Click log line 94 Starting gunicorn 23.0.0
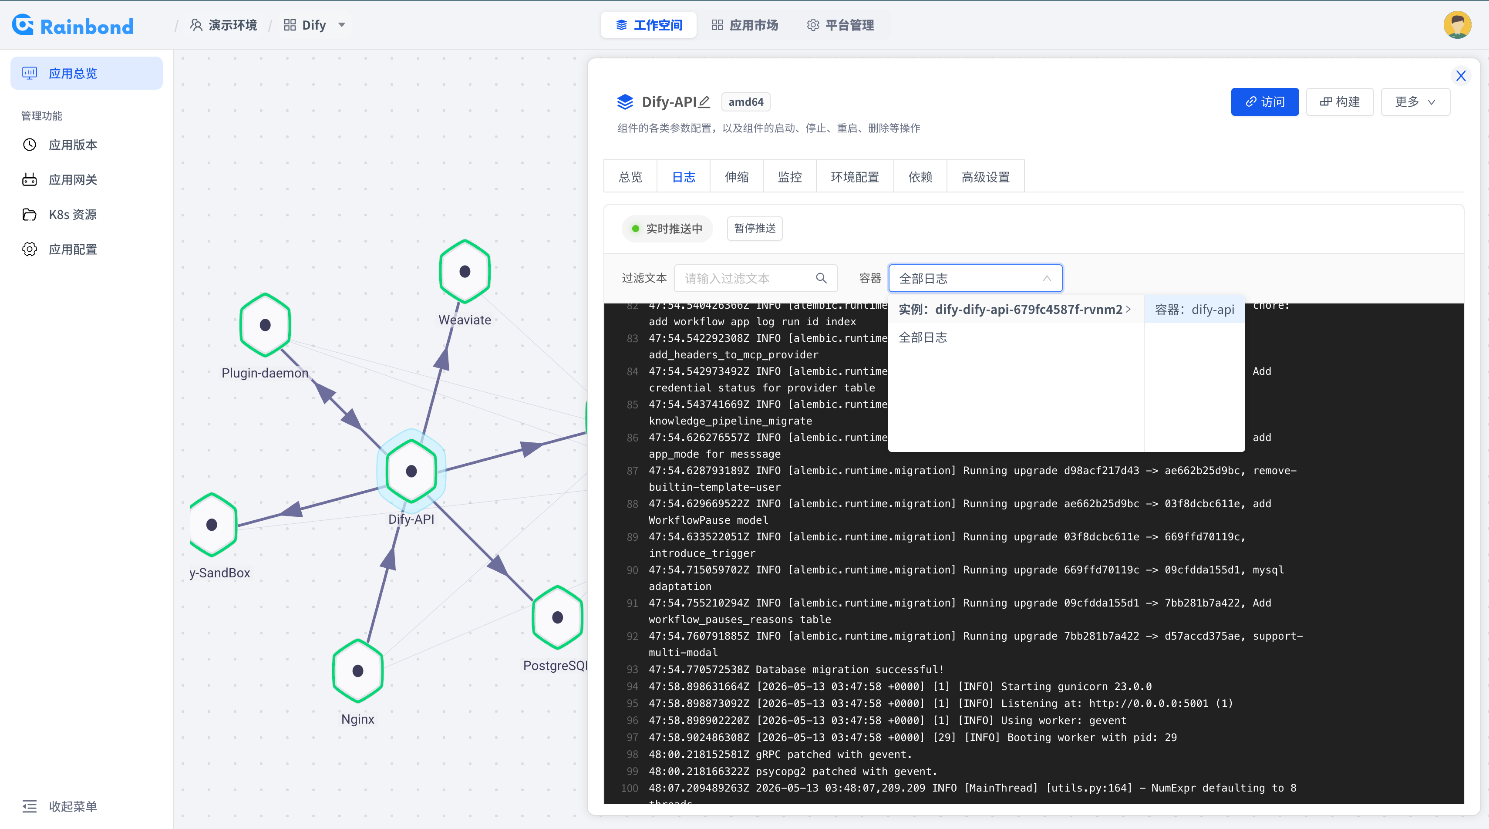The width and height of the screenshot is (1489, 829). [900, 686]
